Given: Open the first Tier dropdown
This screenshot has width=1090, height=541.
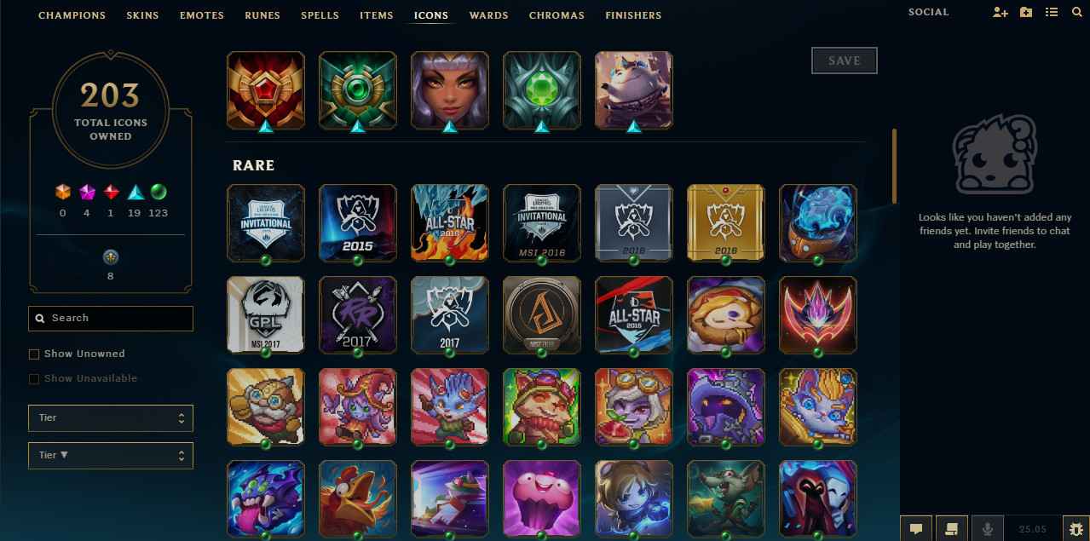Looking at the screenshot, I should point(111,418).
